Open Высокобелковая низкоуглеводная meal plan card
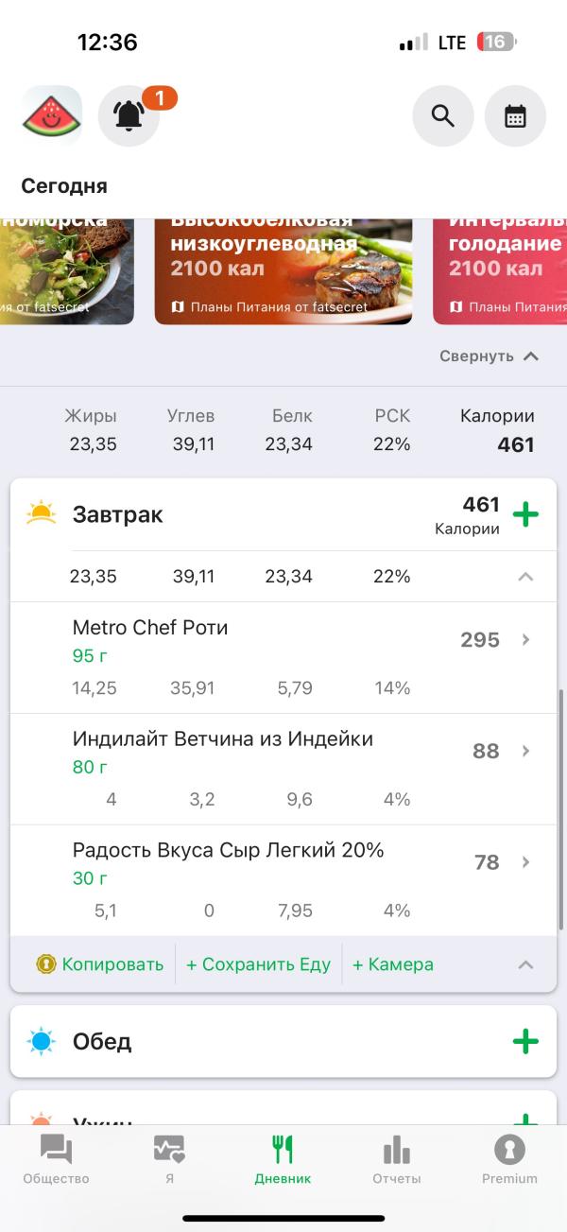This screenshot has height=1232, width=567. tap(283, 270)
